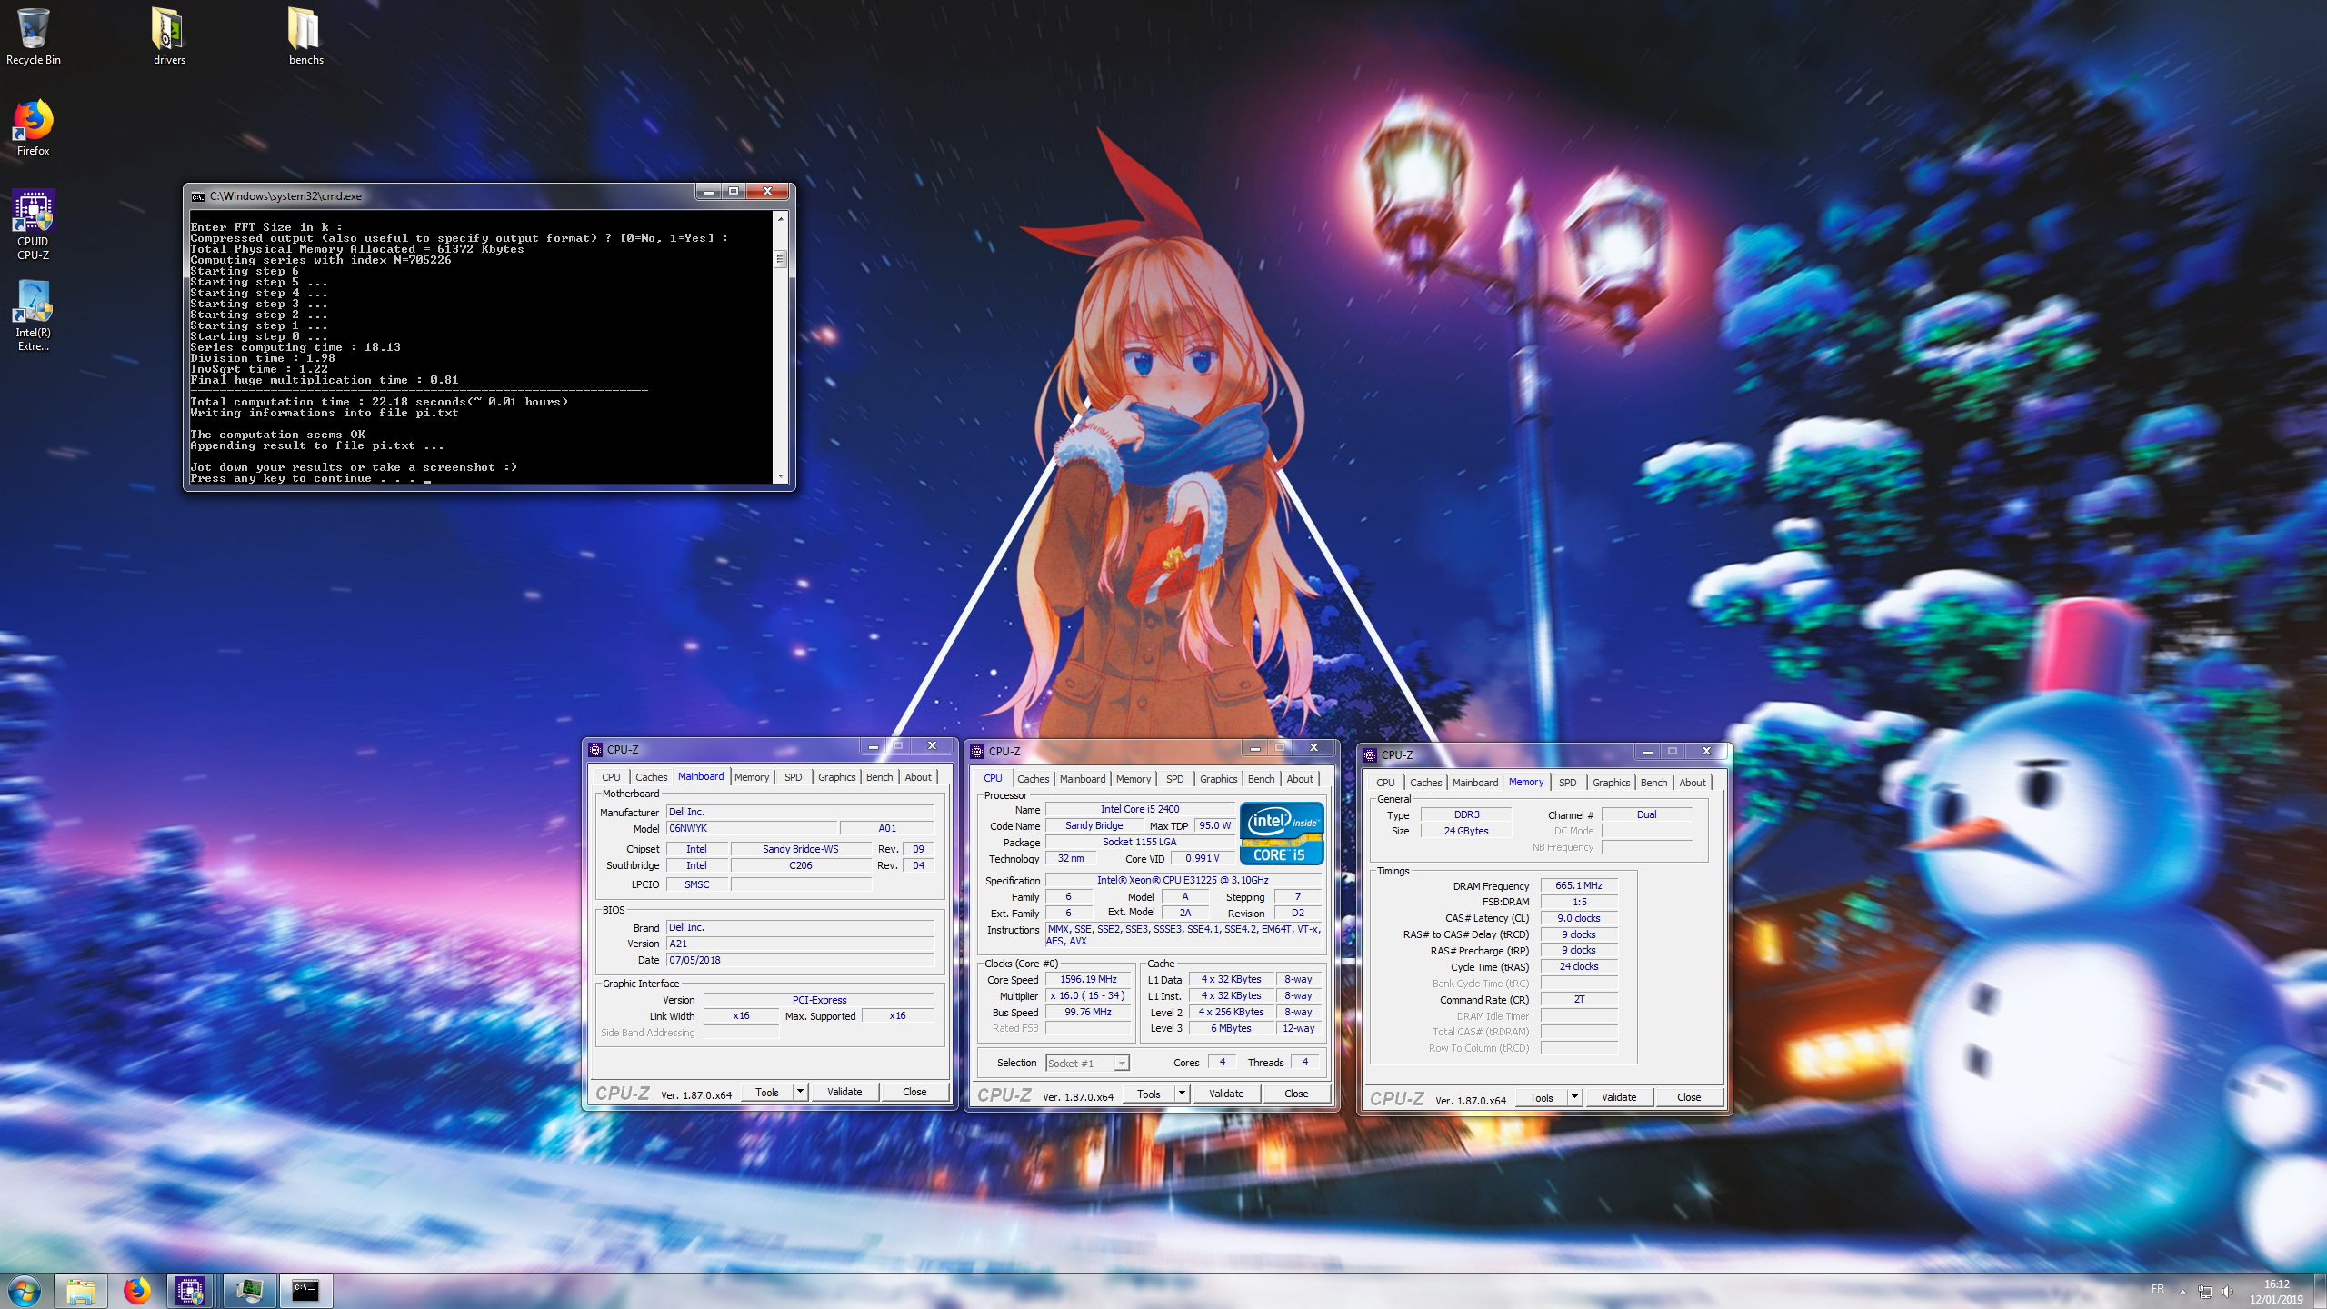Switch to Mainboard tab in CPU window
2327x1309 pixels.
pyautogui.click(x=1083, y=779)
